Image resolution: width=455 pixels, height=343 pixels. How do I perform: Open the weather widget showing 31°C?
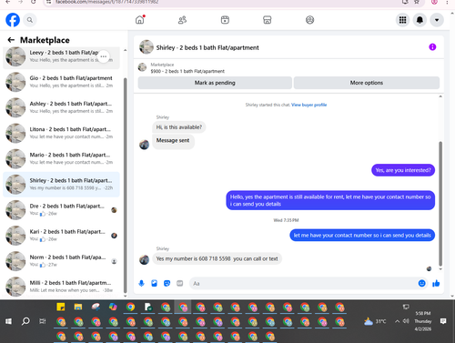[375, 321]
